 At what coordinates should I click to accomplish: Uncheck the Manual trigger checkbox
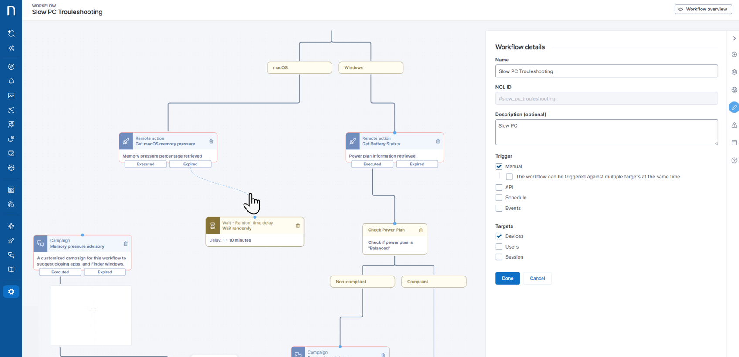pos(499,166)
